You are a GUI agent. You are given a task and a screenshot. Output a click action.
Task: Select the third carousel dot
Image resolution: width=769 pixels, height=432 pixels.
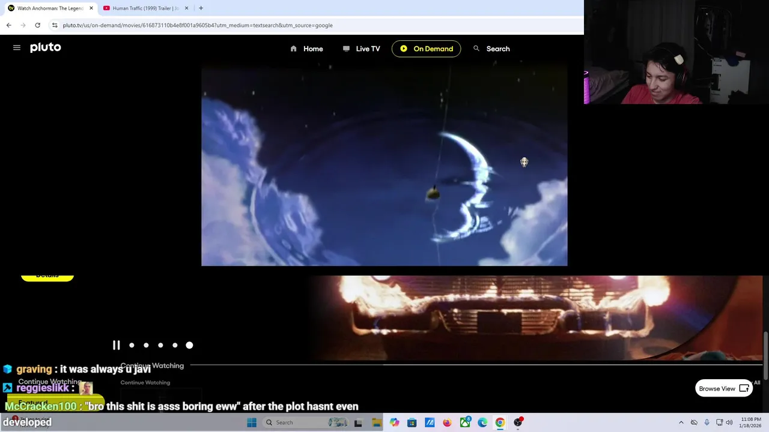pos(160,345)
